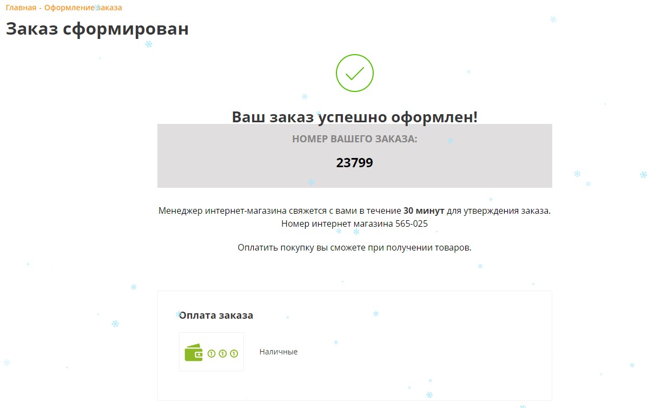Click the Оплата заказа section heading
648x408 pixels.
(216, 315)
